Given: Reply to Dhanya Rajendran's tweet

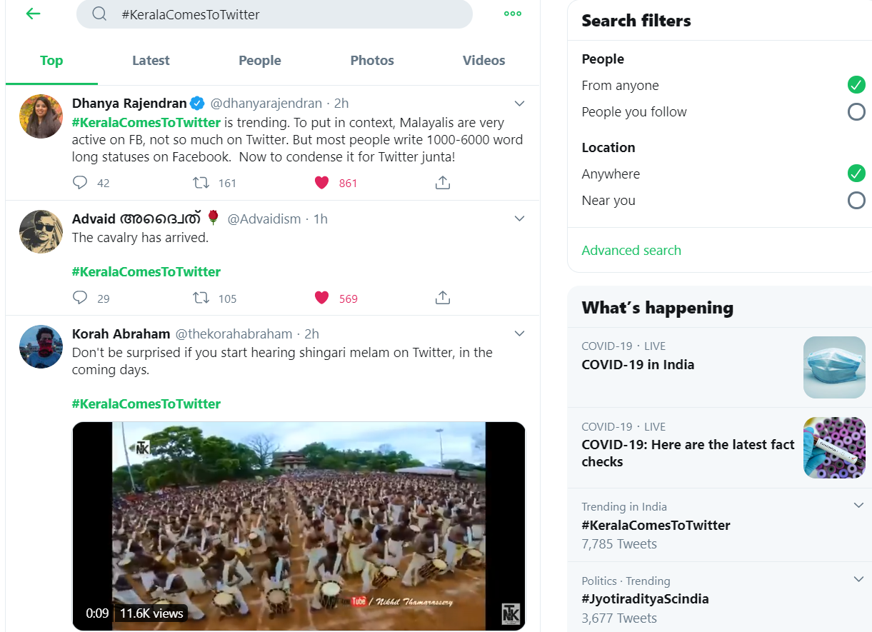Looking at the screenshot, I should point(80,183).
